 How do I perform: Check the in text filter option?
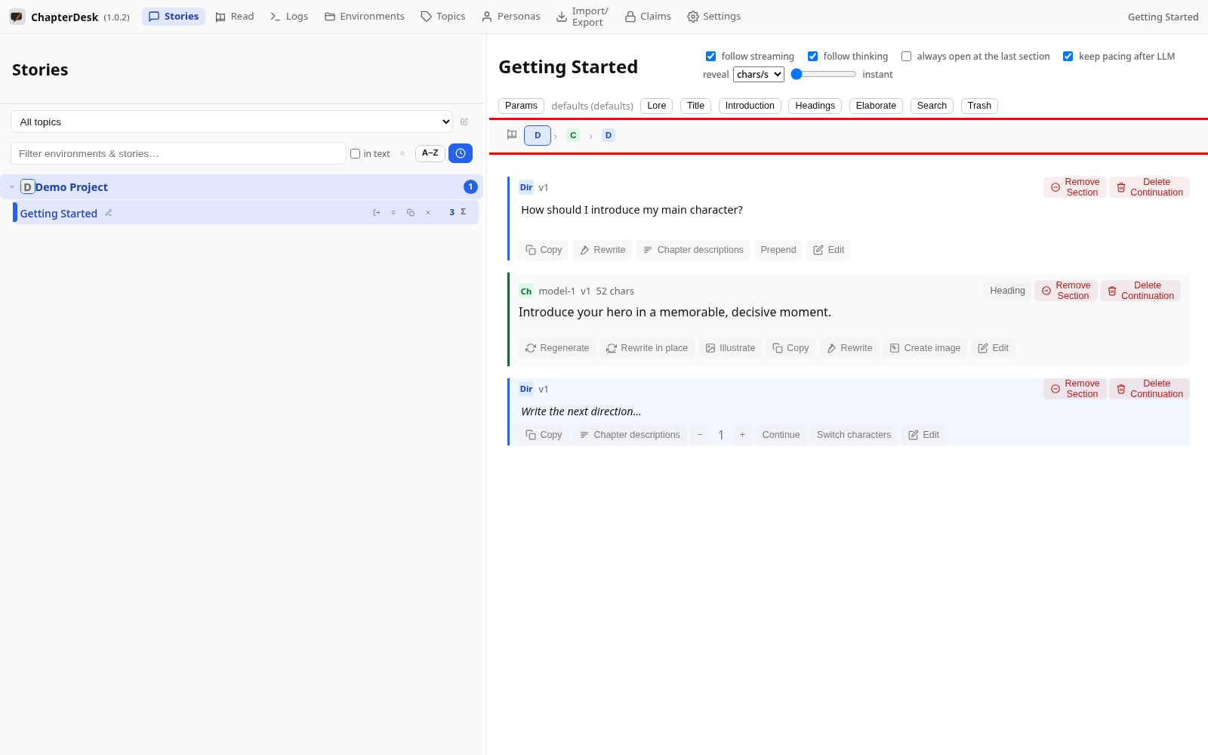click(355, 154)
